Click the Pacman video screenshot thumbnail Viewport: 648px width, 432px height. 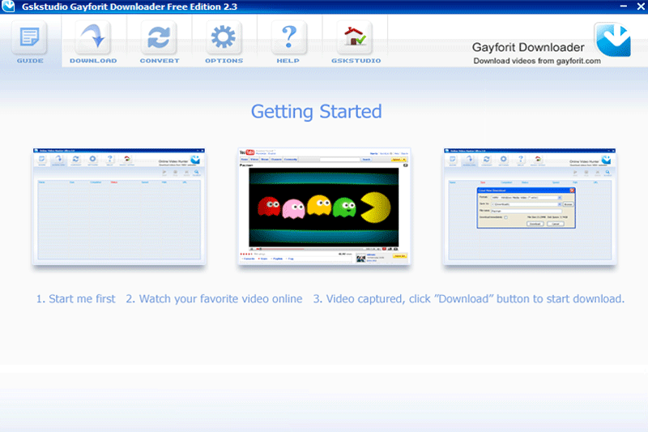324,206
